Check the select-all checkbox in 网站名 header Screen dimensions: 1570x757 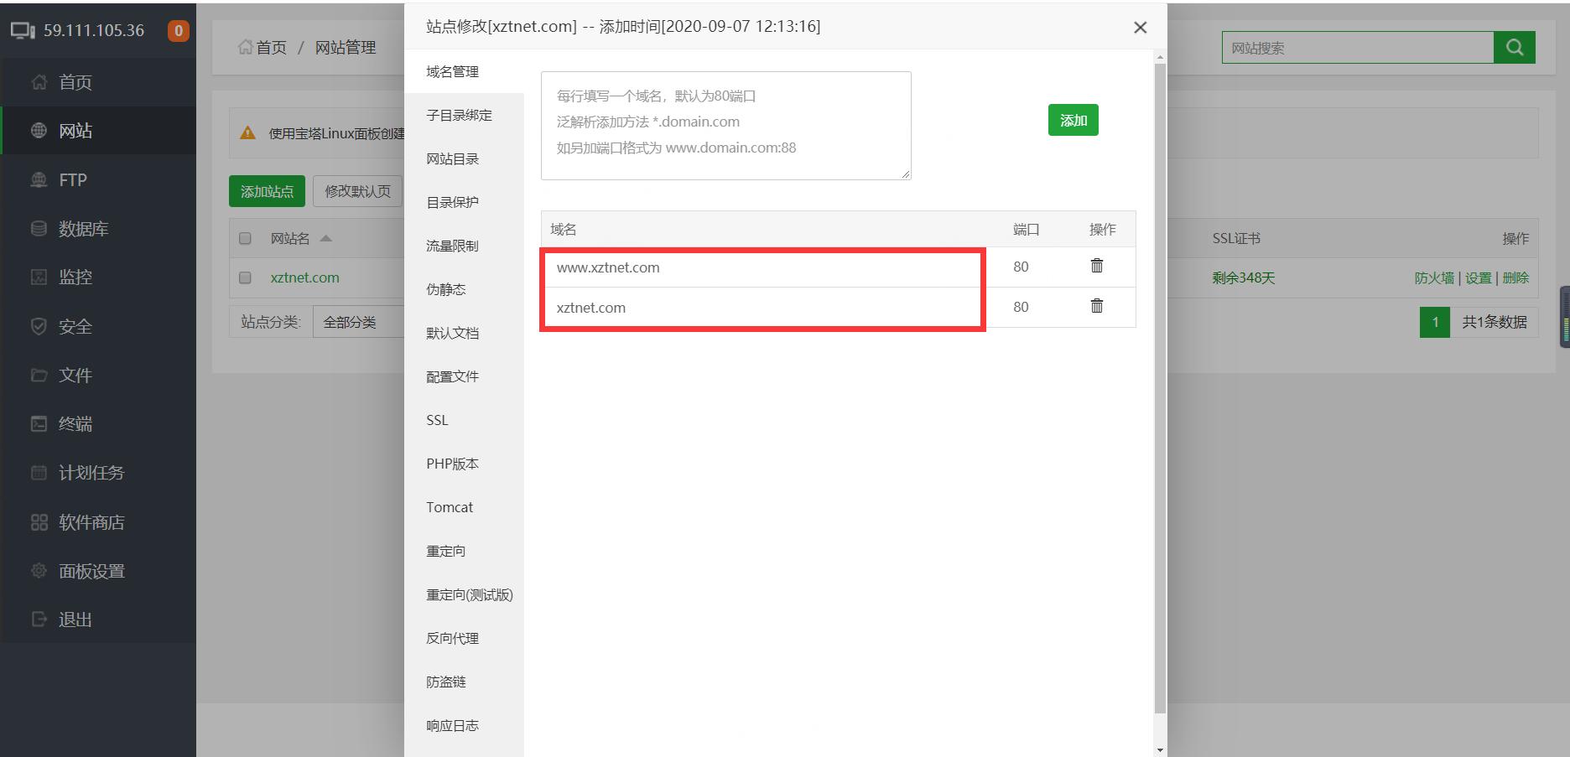click(244, 238)
